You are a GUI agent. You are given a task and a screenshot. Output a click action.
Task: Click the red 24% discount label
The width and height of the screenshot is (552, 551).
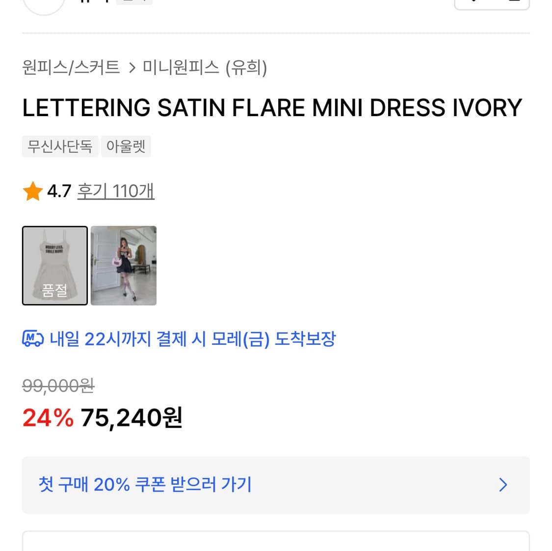tap(48, 417)
